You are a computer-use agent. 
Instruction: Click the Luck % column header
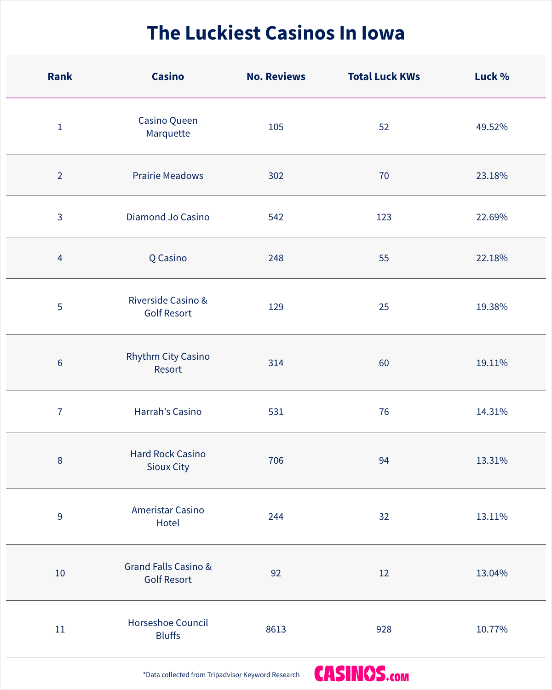pos(492,77)
